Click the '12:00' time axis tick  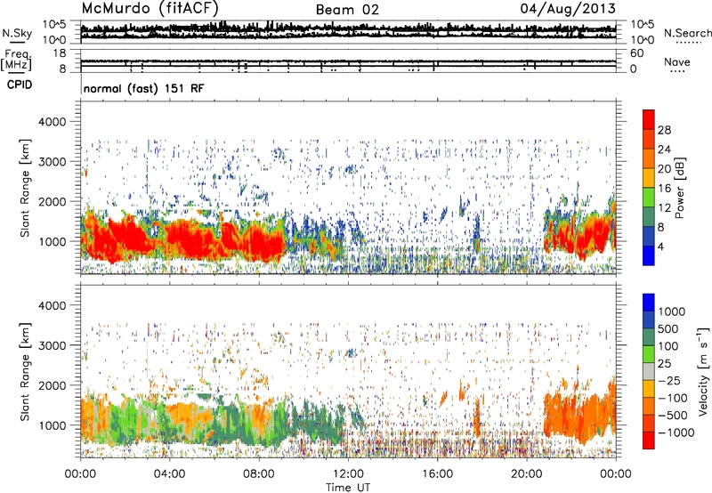click(x=348, y=474)
